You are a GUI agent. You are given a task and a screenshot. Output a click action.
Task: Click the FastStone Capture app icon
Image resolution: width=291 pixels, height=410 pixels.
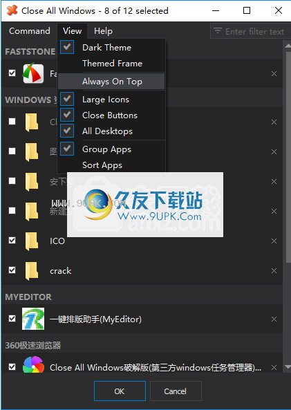pos(33,73)
